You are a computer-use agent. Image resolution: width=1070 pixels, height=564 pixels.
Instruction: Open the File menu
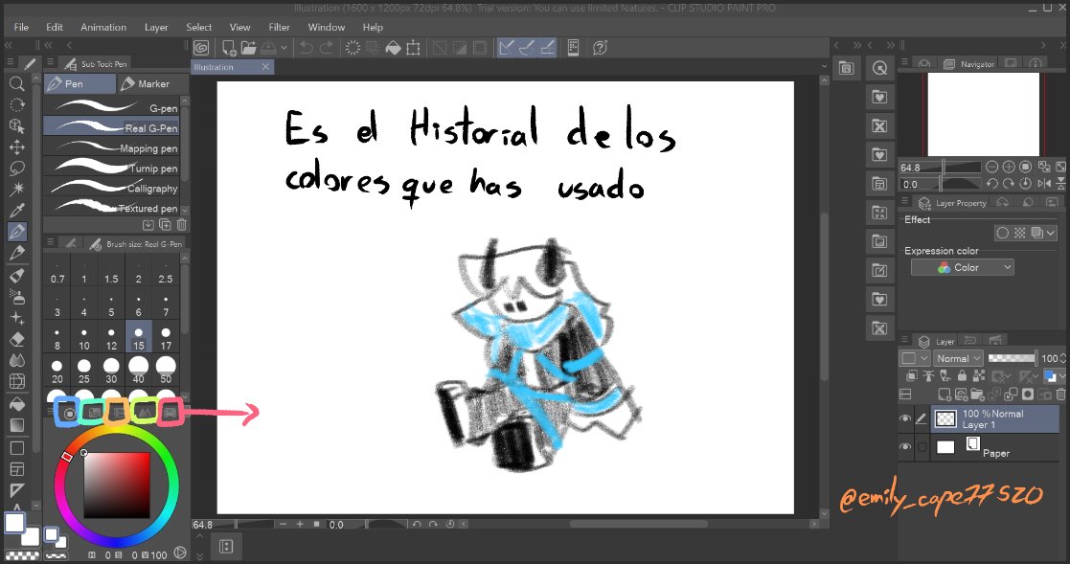(21, 27)
